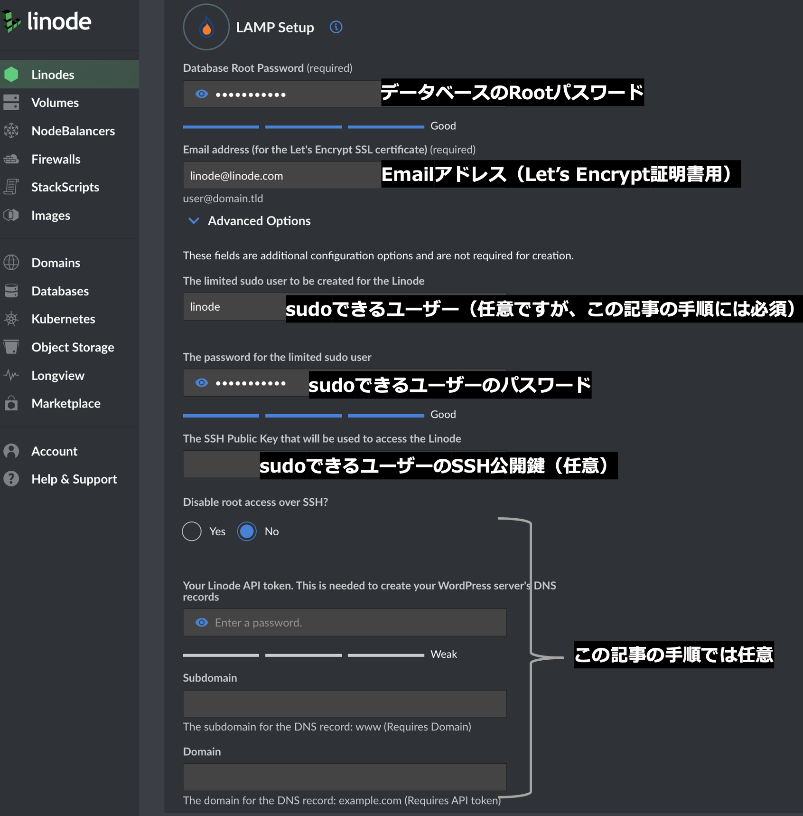Select No for disabling root SSH access
Viewport: 803px width, 816px height.
point(247,531)
